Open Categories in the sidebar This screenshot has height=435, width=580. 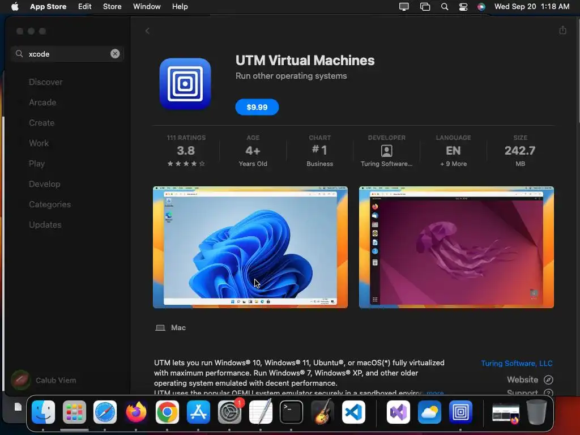point(50,204)
